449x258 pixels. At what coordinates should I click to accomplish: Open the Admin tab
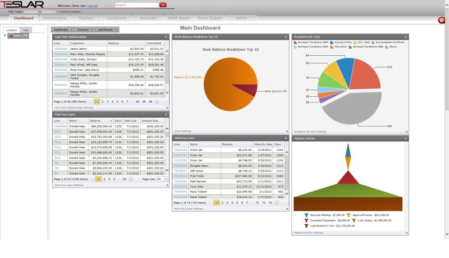(x=241, y=18)
